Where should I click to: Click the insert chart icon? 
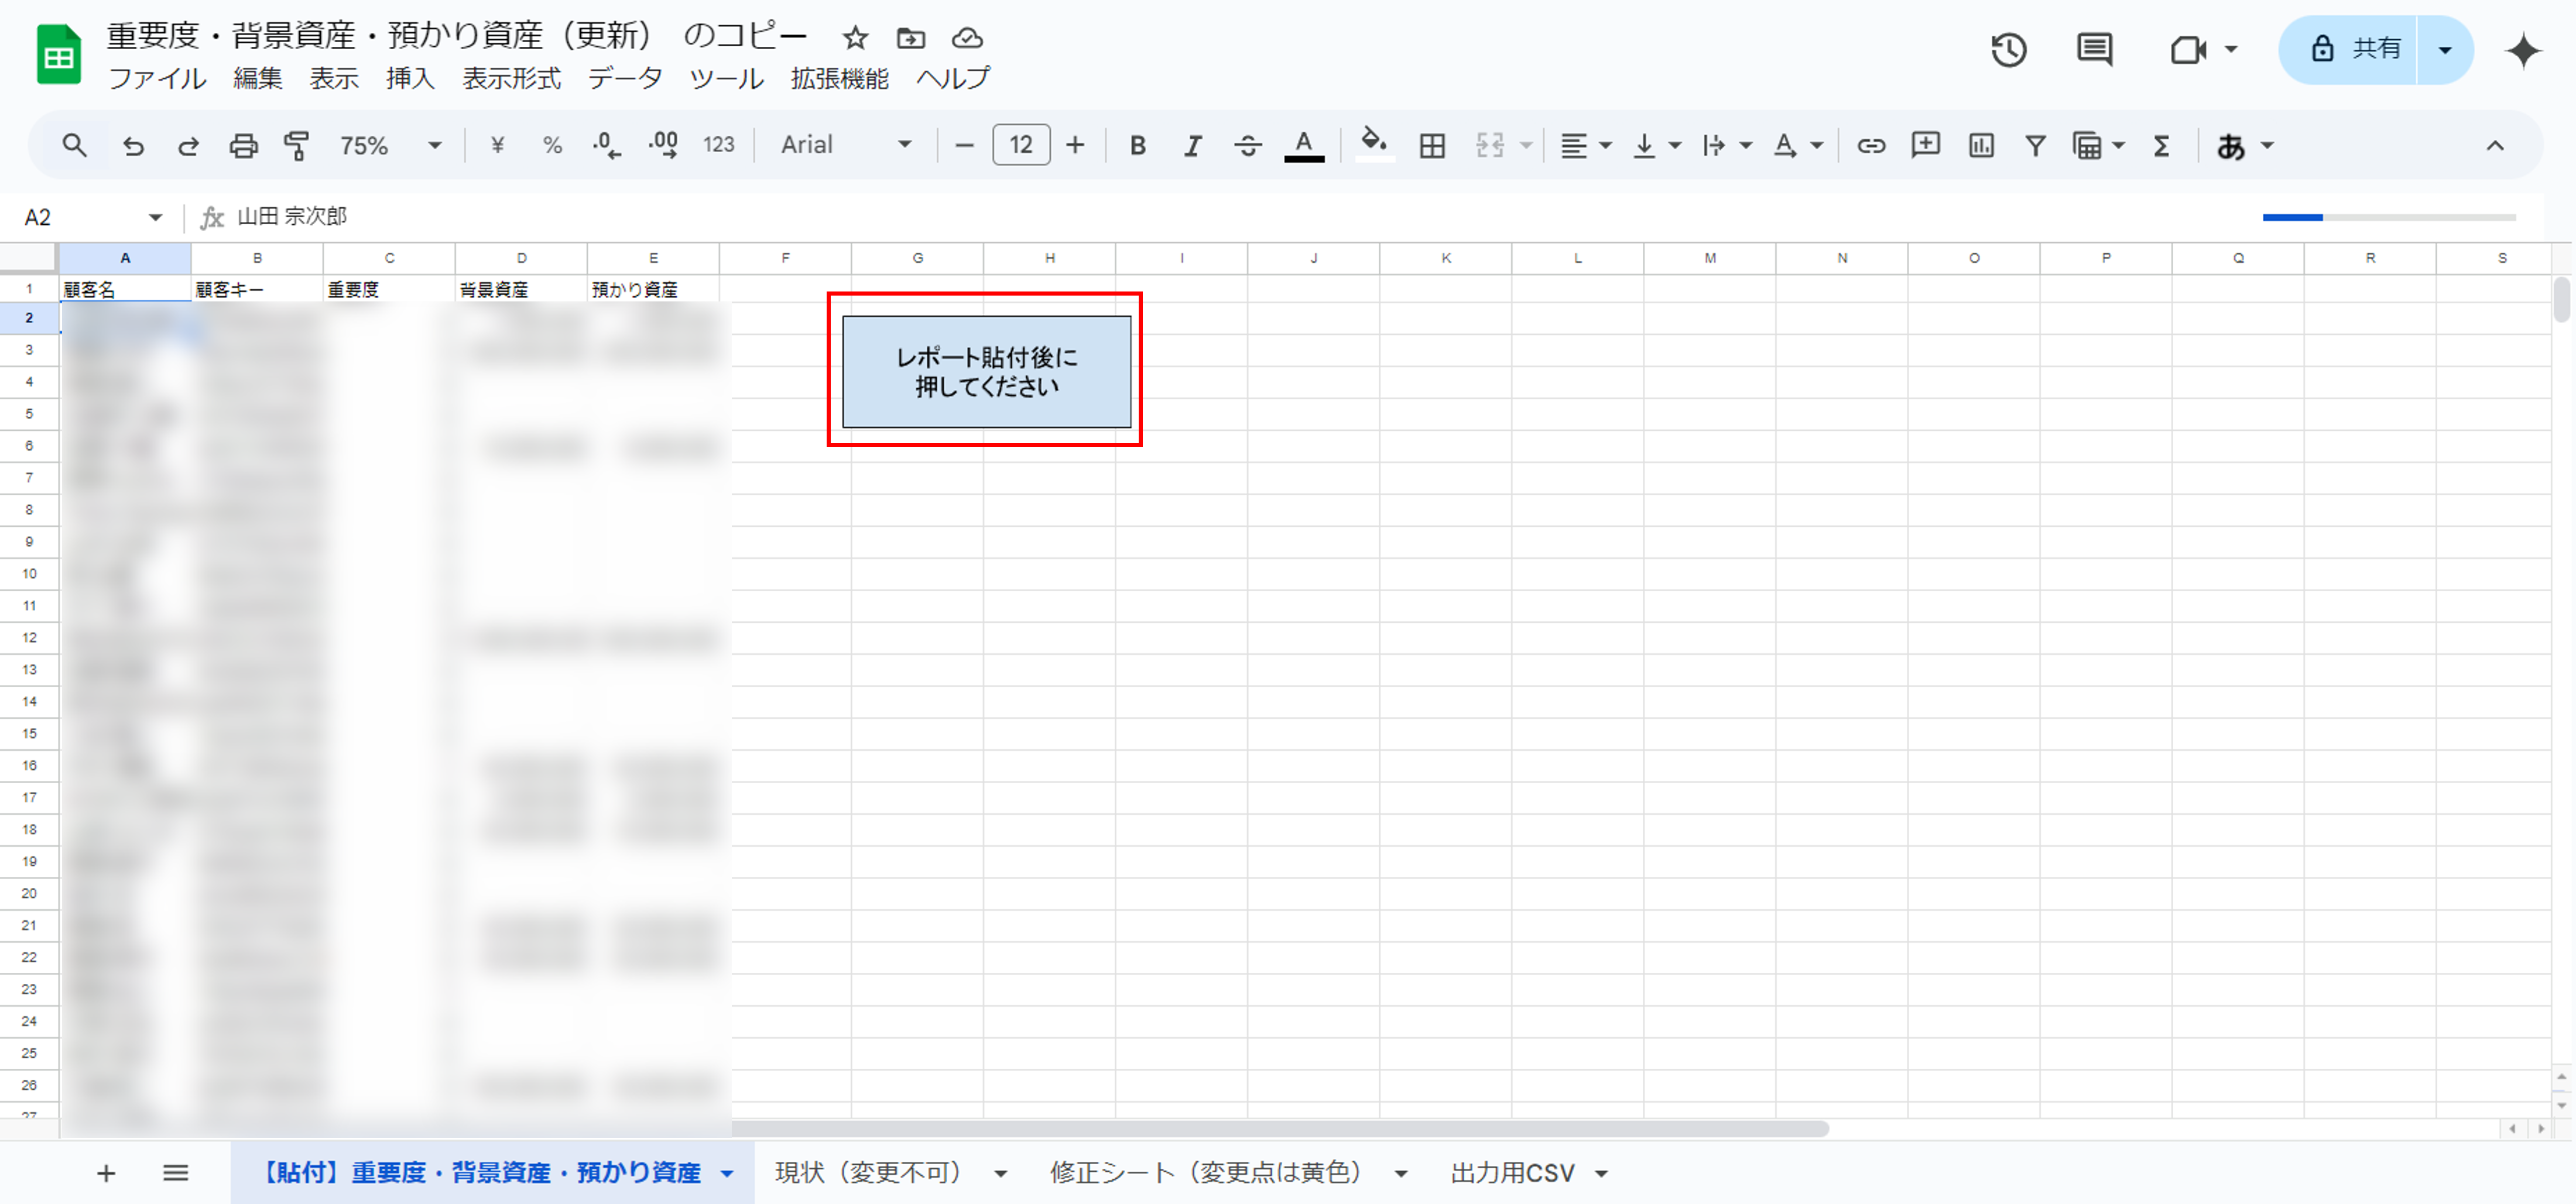(1980, 146)
